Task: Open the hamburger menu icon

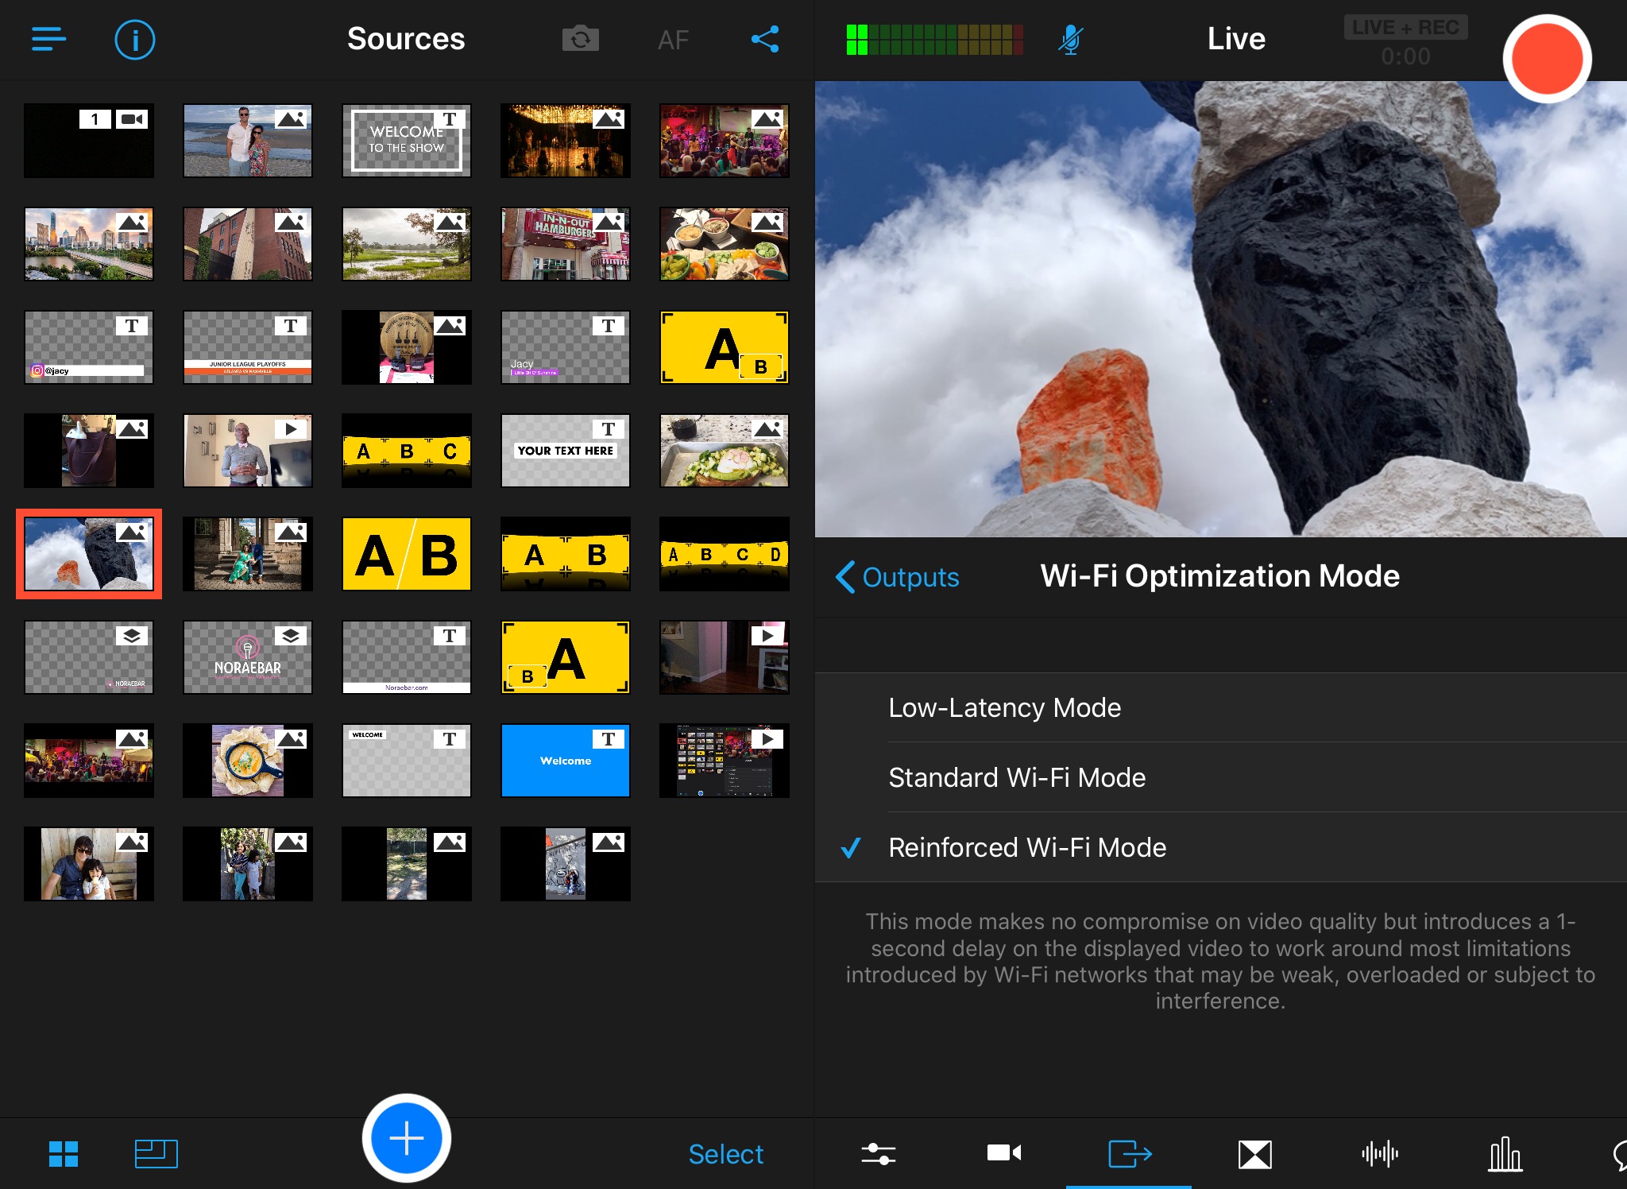Action: click(x=48, y=39)
